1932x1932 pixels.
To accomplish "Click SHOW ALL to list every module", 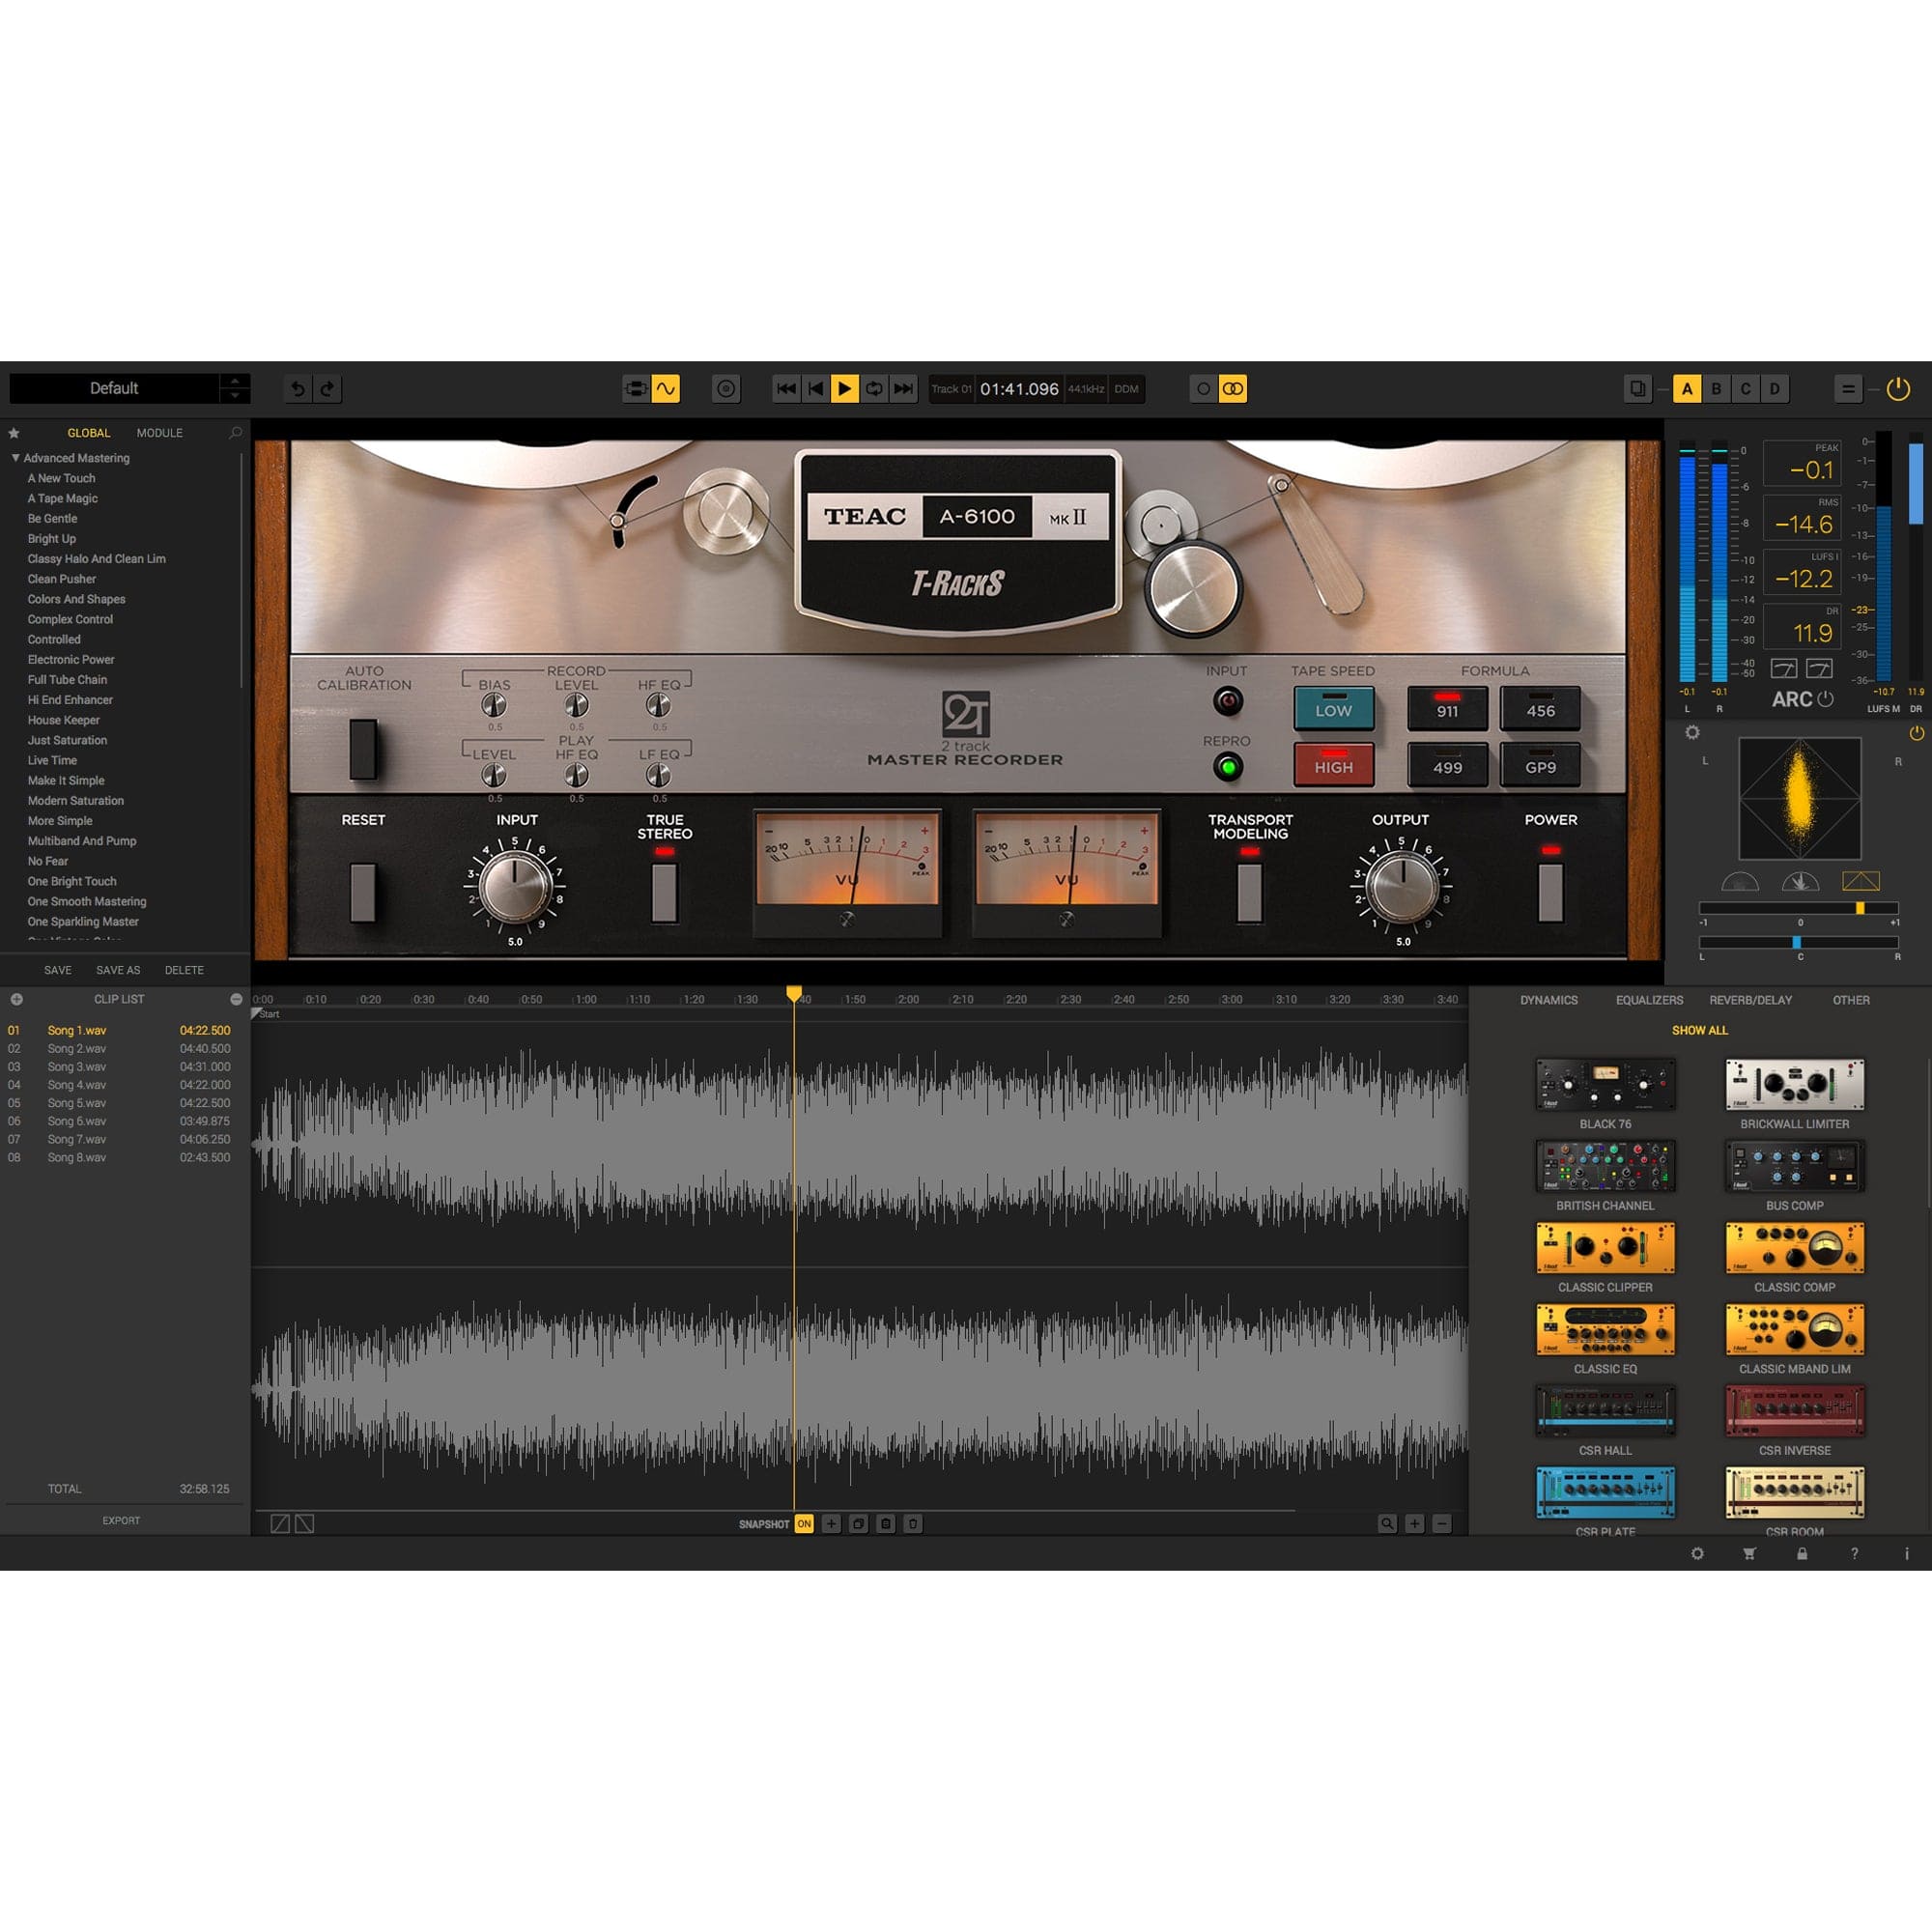I will (x=1698, y=1030).
